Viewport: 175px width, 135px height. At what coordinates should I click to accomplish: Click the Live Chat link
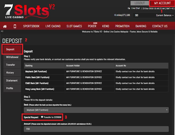tap(136, 8)
